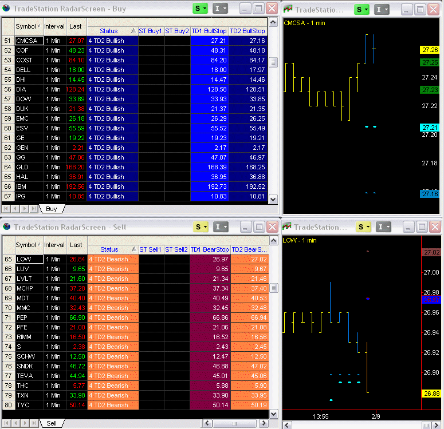The width and height of the screenshot is (444, 429).
Task: Click scroll down arrow in Sell RadarScreen
Action: (273, 414)
